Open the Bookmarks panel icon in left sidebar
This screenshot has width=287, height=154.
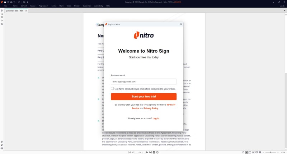pos(2,17)
